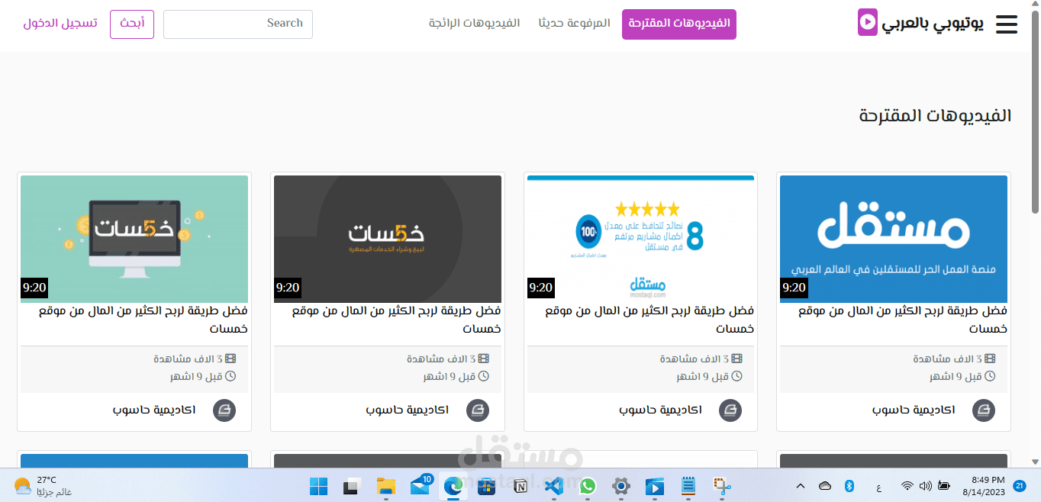1041x502 pixels.
Task: Open the تسجيل الدخول login link
Action: coord(60,24)
